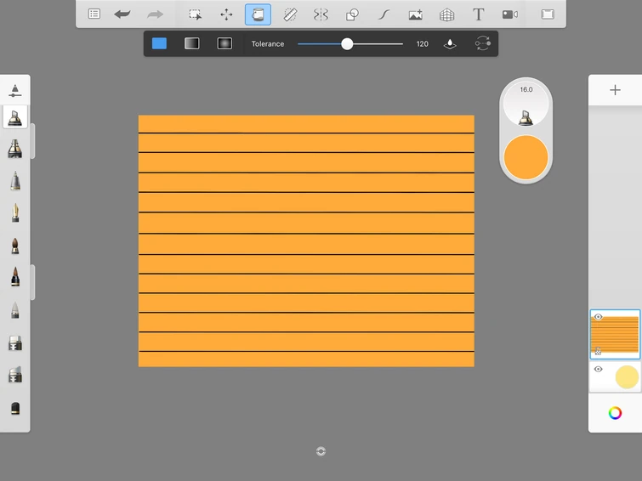
Task: Open brush properties slider icon
Action: pos(15,90)
